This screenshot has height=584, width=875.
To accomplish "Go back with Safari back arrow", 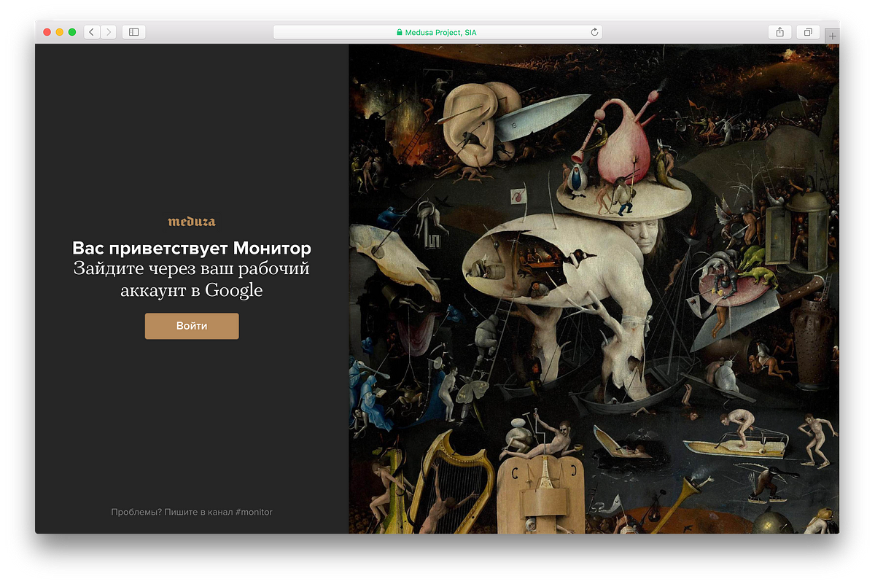I will [x=92, y=32].
